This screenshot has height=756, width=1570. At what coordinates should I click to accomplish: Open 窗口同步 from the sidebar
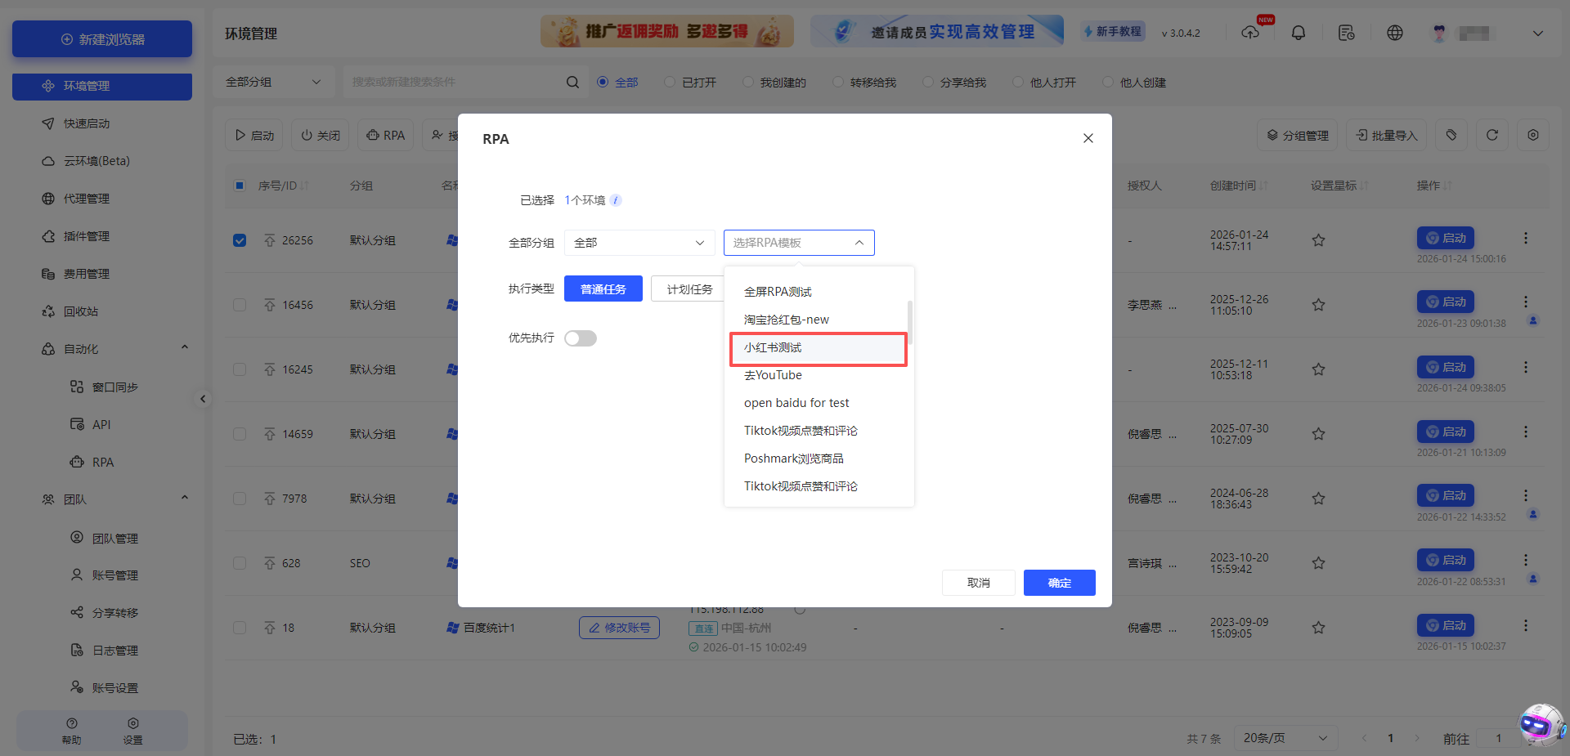[113, 387]
